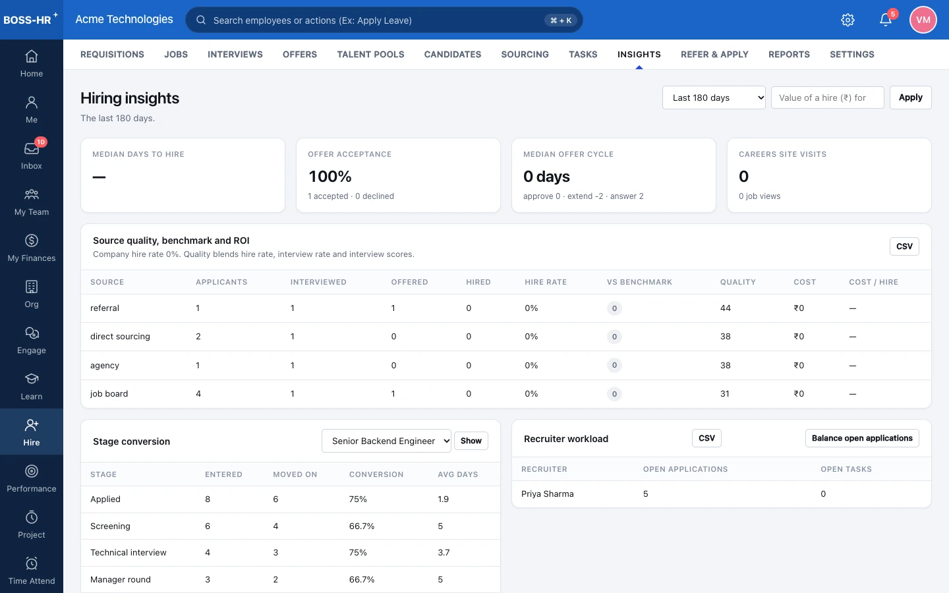Expand the Last 180 days dropdown
The height and width of the screenshot is (593, 949).
714,98
